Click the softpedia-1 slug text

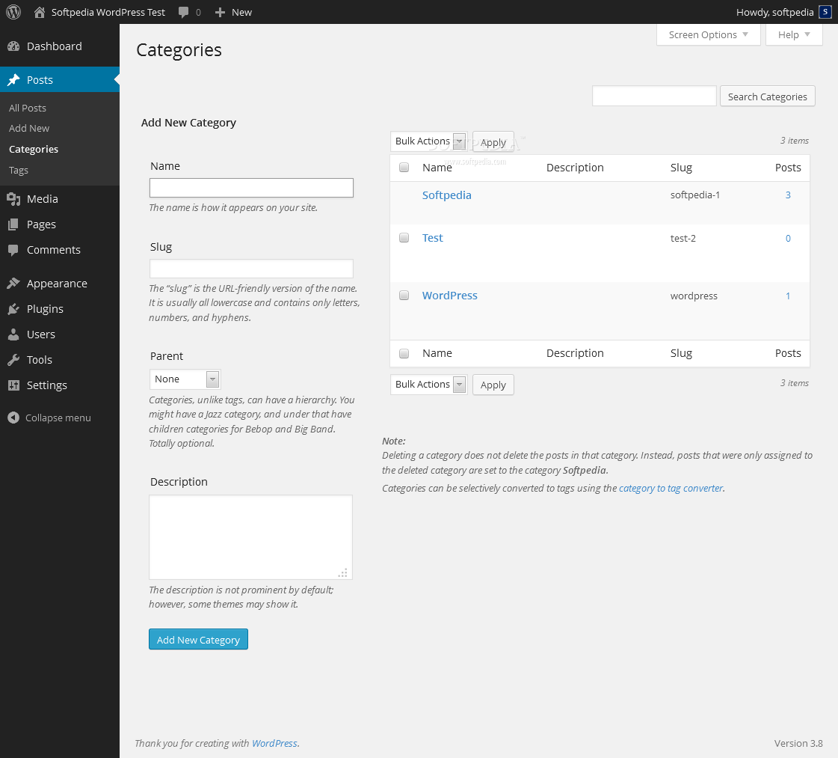(x=694, y=195)
